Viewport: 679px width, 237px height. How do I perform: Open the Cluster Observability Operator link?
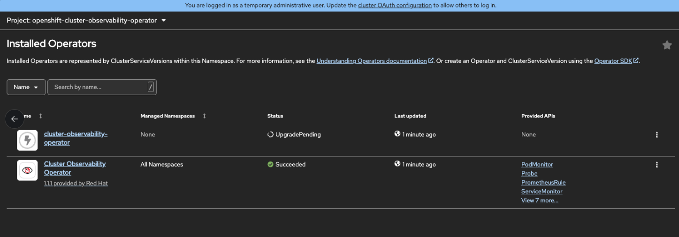point(75,168)
